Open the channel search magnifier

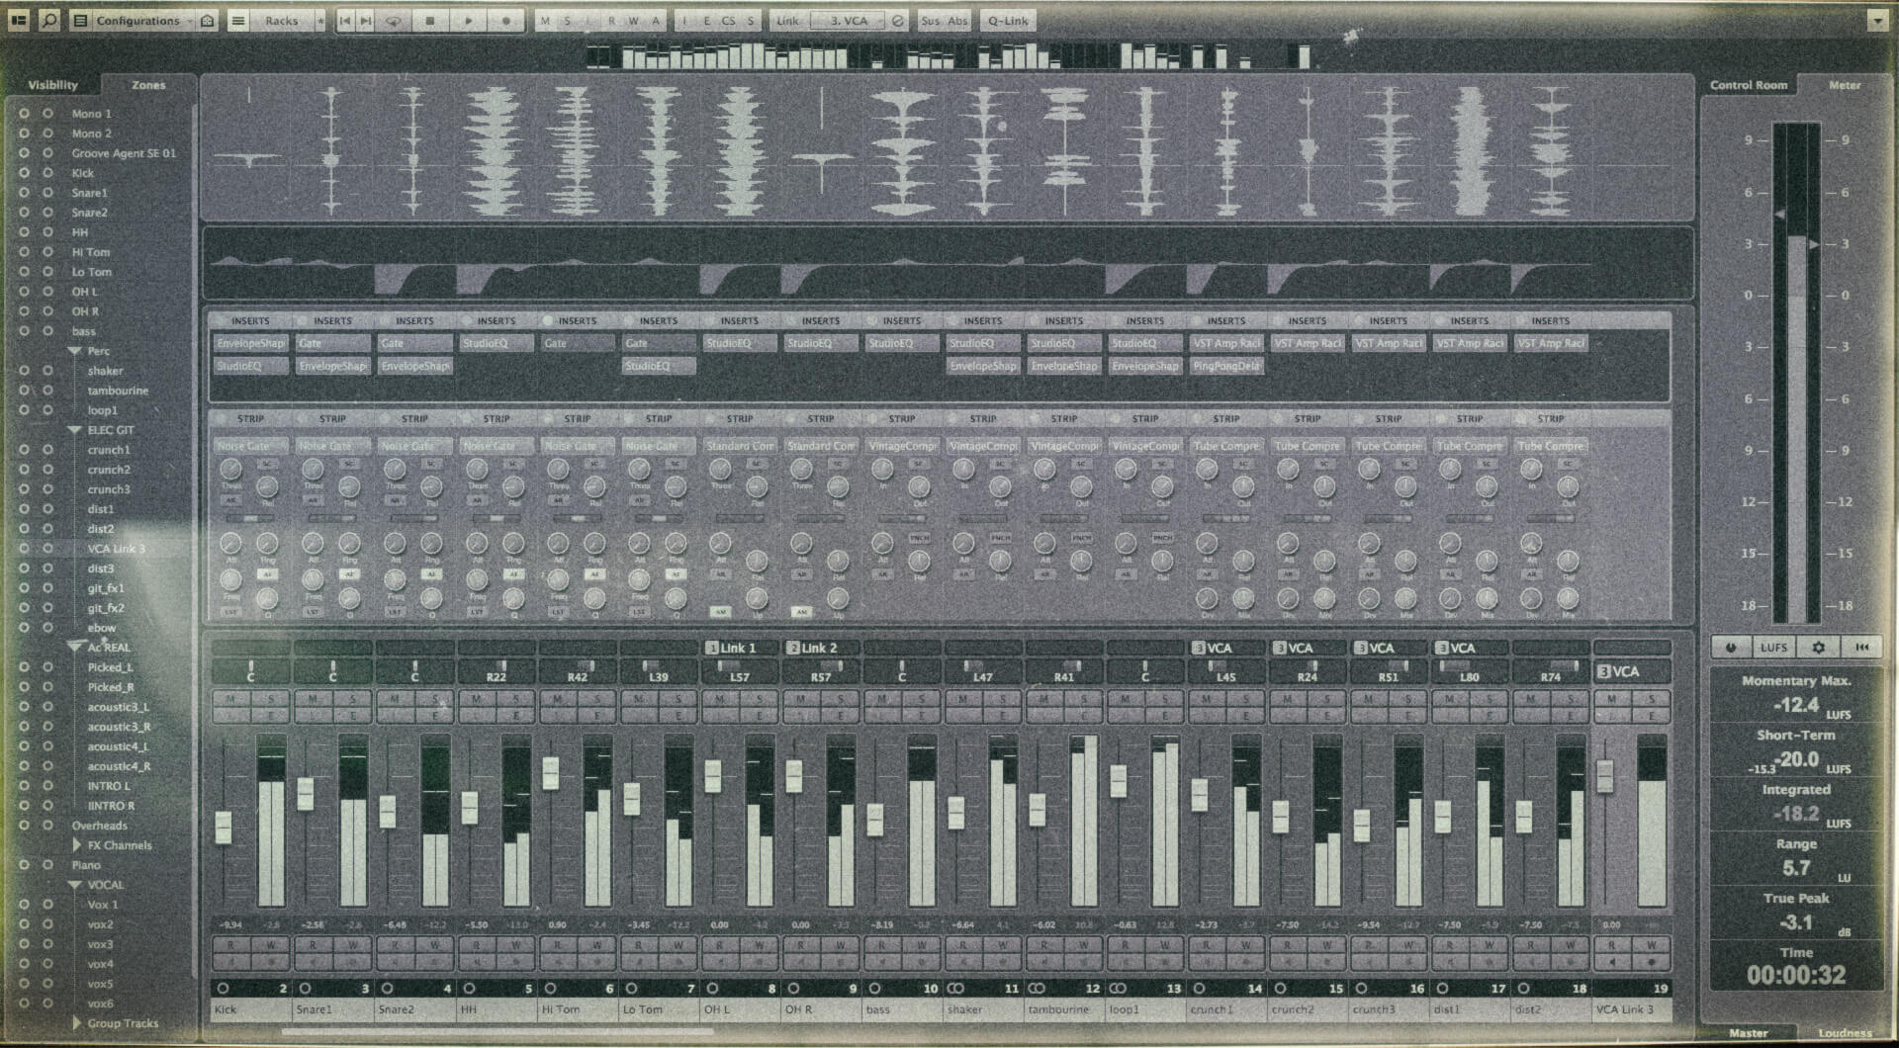48,20
